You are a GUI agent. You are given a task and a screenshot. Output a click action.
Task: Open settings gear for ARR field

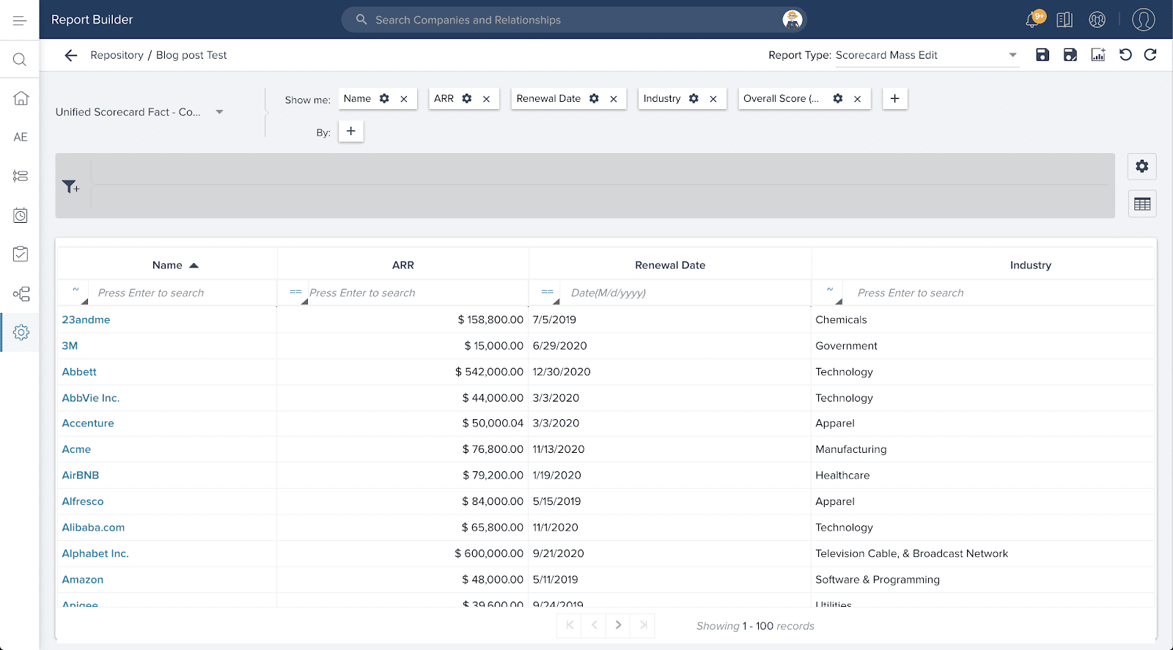click(467, 99)
